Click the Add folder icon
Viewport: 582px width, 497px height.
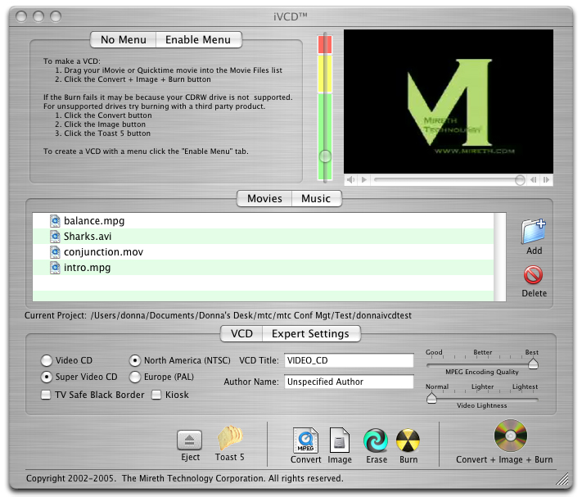point(534,231)
